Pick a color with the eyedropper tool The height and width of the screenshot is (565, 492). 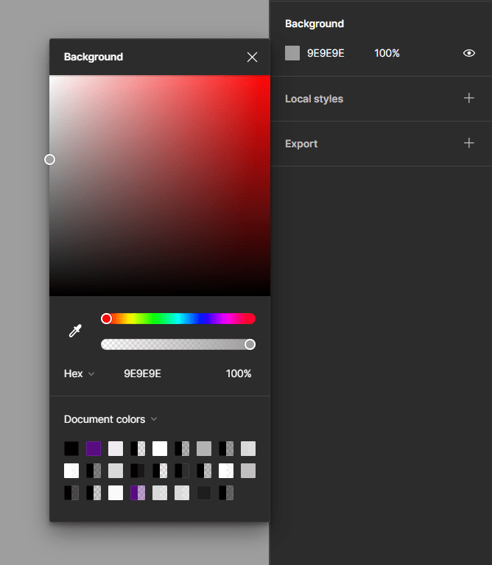click(75, 331)
